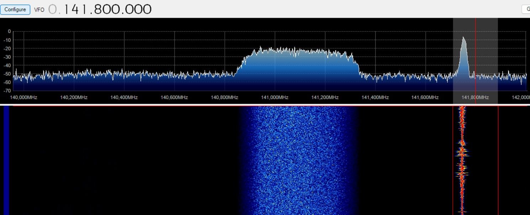
Task: Click the VFO label beside the frequency
Action: click(x=39, y=10)
